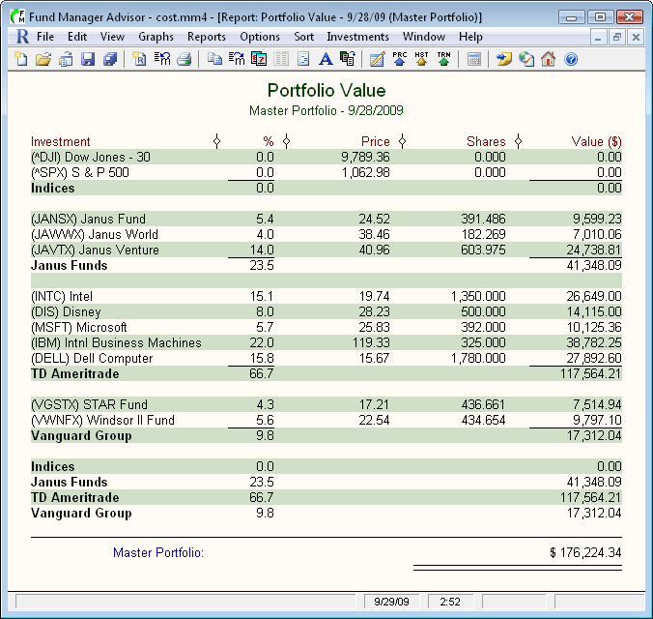Click column divider diamond after Price header
This screenshot has height=619, width=653.
click(402, 141)
